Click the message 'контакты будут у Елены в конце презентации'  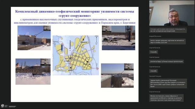[166, 61]
